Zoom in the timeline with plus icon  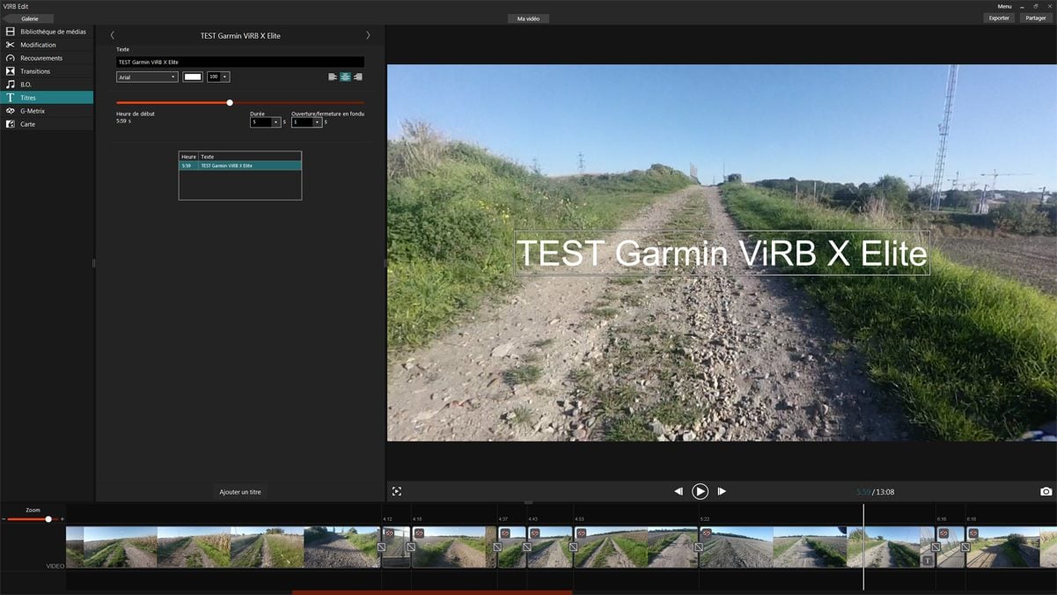[62, 519]
